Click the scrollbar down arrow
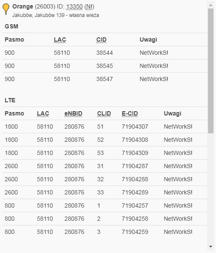216x253 pixels. (x=210, y=247)
